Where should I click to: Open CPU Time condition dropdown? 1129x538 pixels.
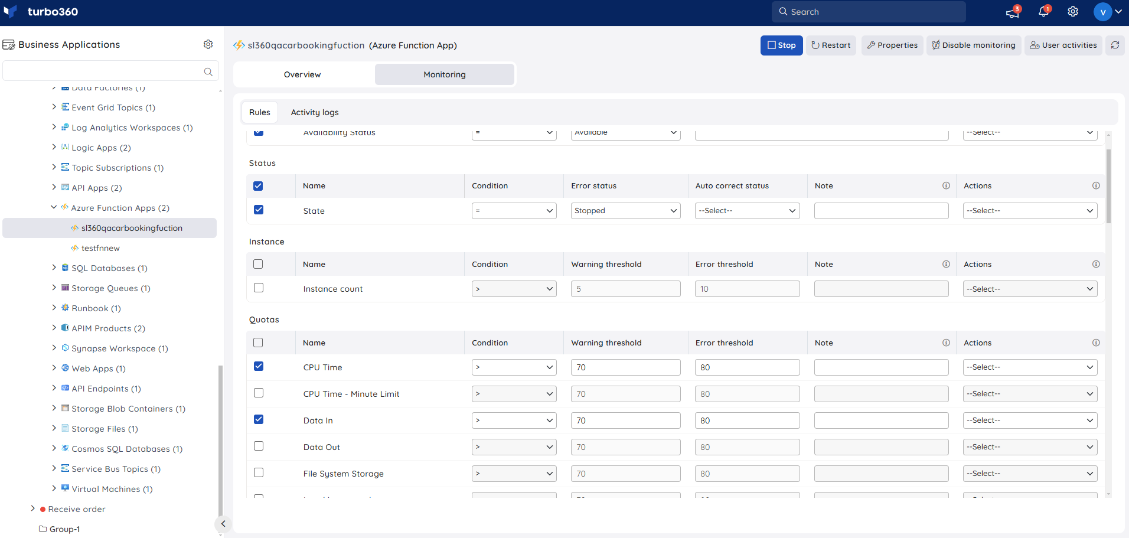[514, 367]
